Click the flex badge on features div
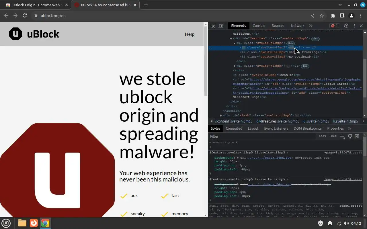Screen dimensions: 367x229 (315, 39)
